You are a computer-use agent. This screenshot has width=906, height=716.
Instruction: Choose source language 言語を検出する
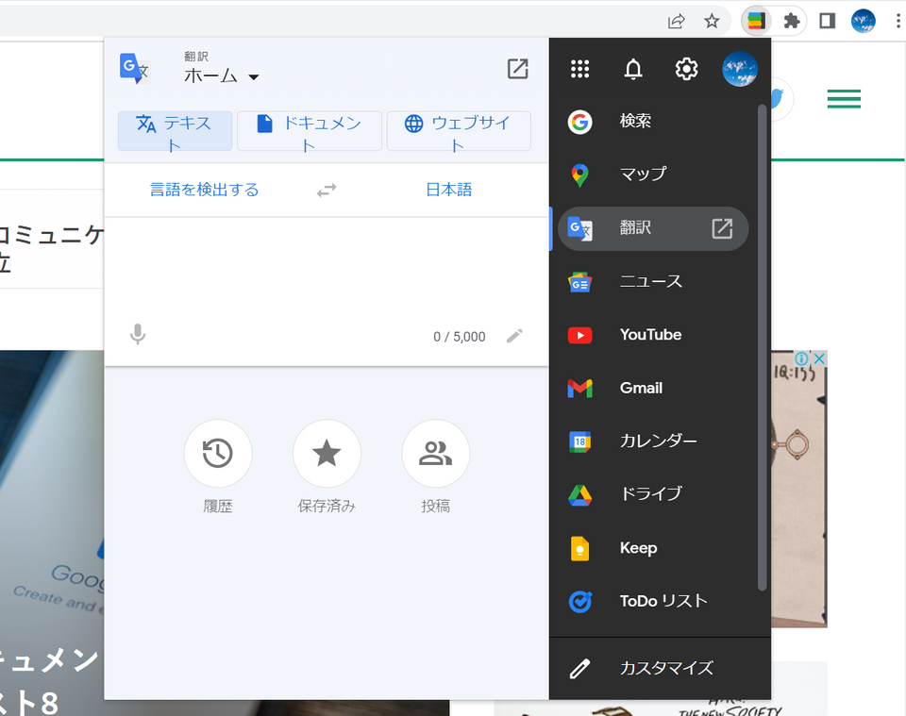click(204, 190)
